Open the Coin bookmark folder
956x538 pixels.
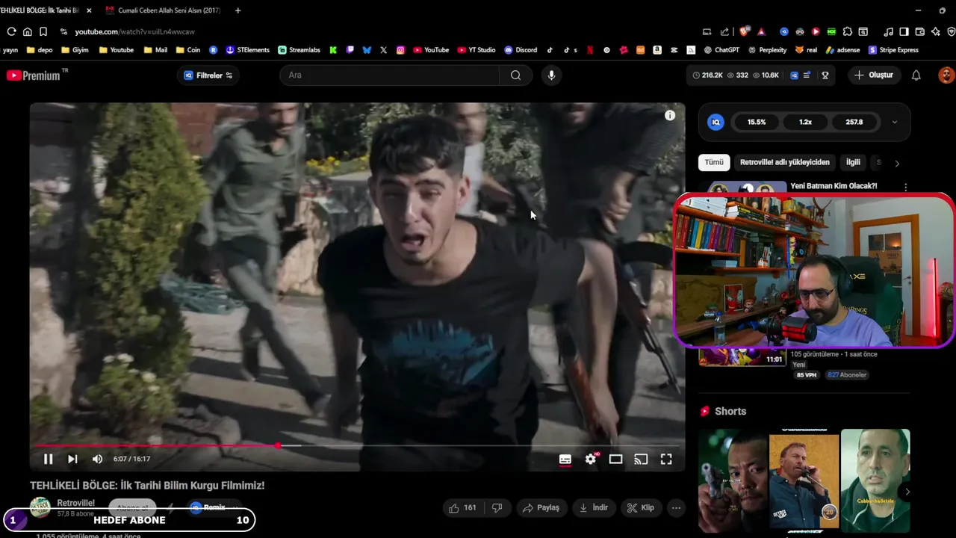click(x=188, y=50)
